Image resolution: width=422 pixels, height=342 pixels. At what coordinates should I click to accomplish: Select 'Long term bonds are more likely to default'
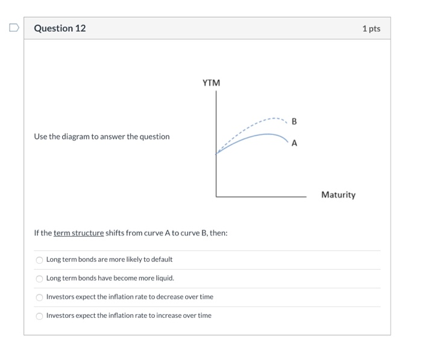click(39, 260)
